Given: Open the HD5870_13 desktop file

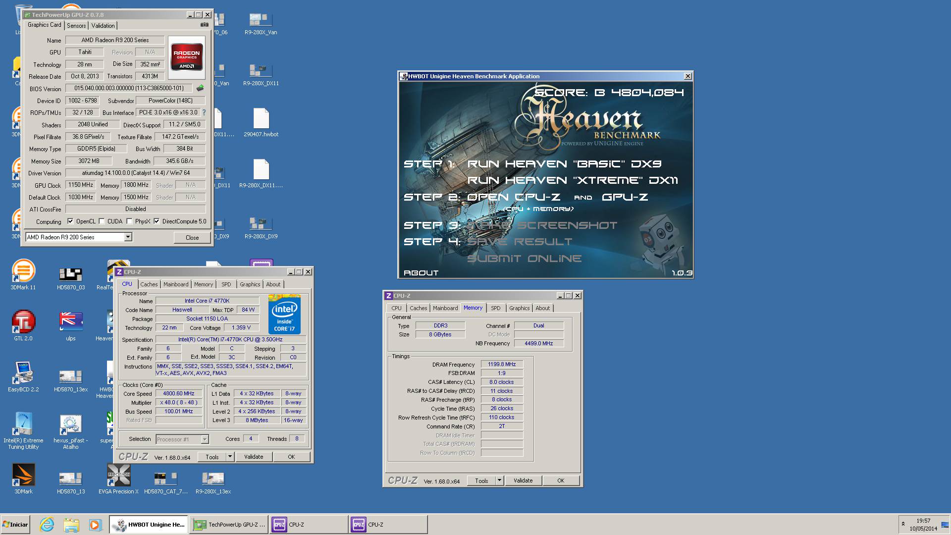Looking at the screenshot, I should [x=70, y=482].
